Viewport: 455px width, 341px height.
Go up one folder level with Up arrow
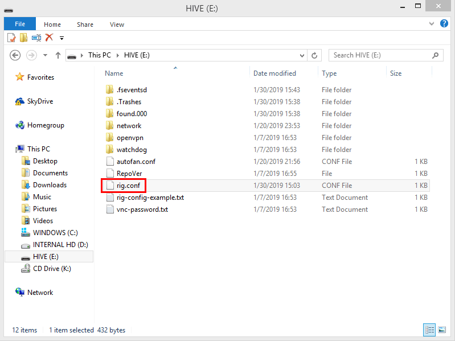tap(58, 55)
